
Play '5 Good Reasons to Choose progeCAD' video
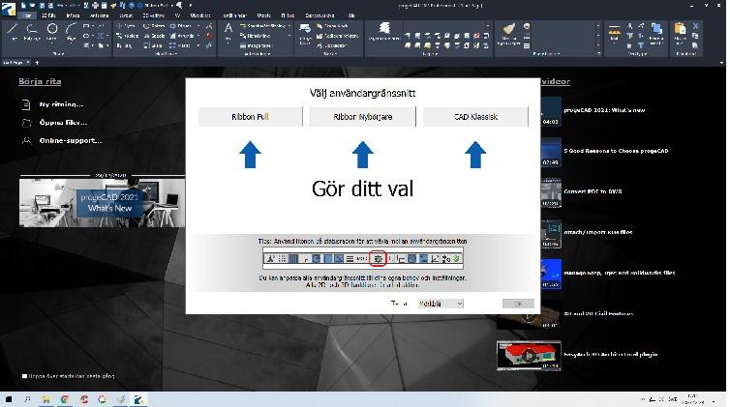(x=551, y=152)
